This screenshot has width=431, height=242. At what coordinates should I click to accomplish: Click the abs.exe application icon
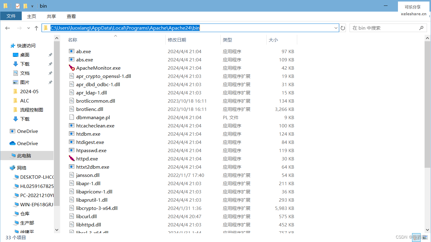72,60
